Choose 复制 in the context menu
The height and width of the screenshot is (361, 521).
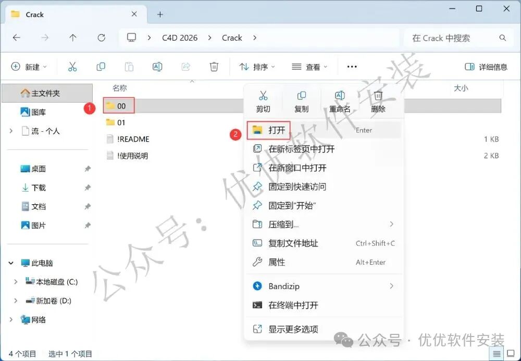pyautogui.click(x=301, y=102)
